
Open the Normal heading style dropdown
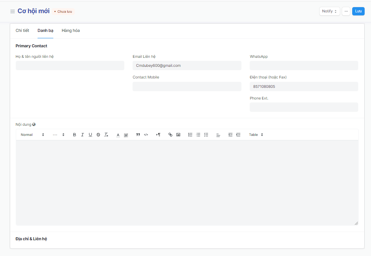coord(32,135)
